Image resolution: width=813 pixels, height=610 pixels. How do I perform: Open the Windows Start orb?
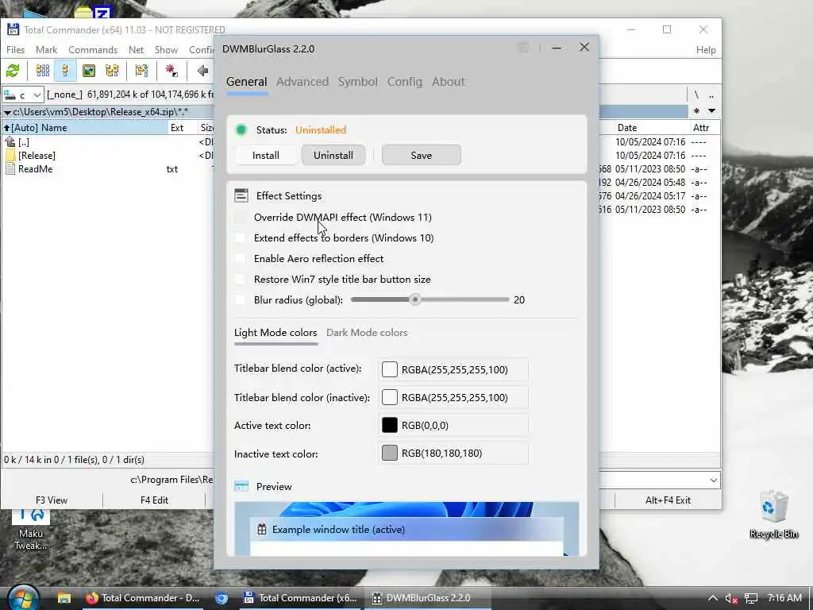tap(23, 597)
